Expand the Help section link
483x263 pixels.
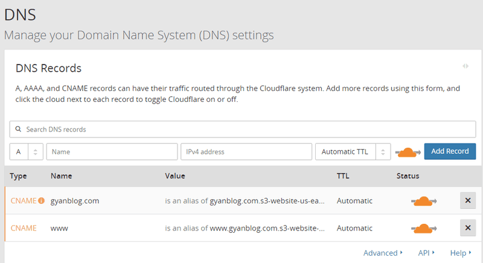[x=461, y=253]
